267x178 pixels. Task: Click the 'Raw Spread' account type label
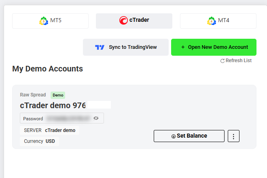[33, 95]
